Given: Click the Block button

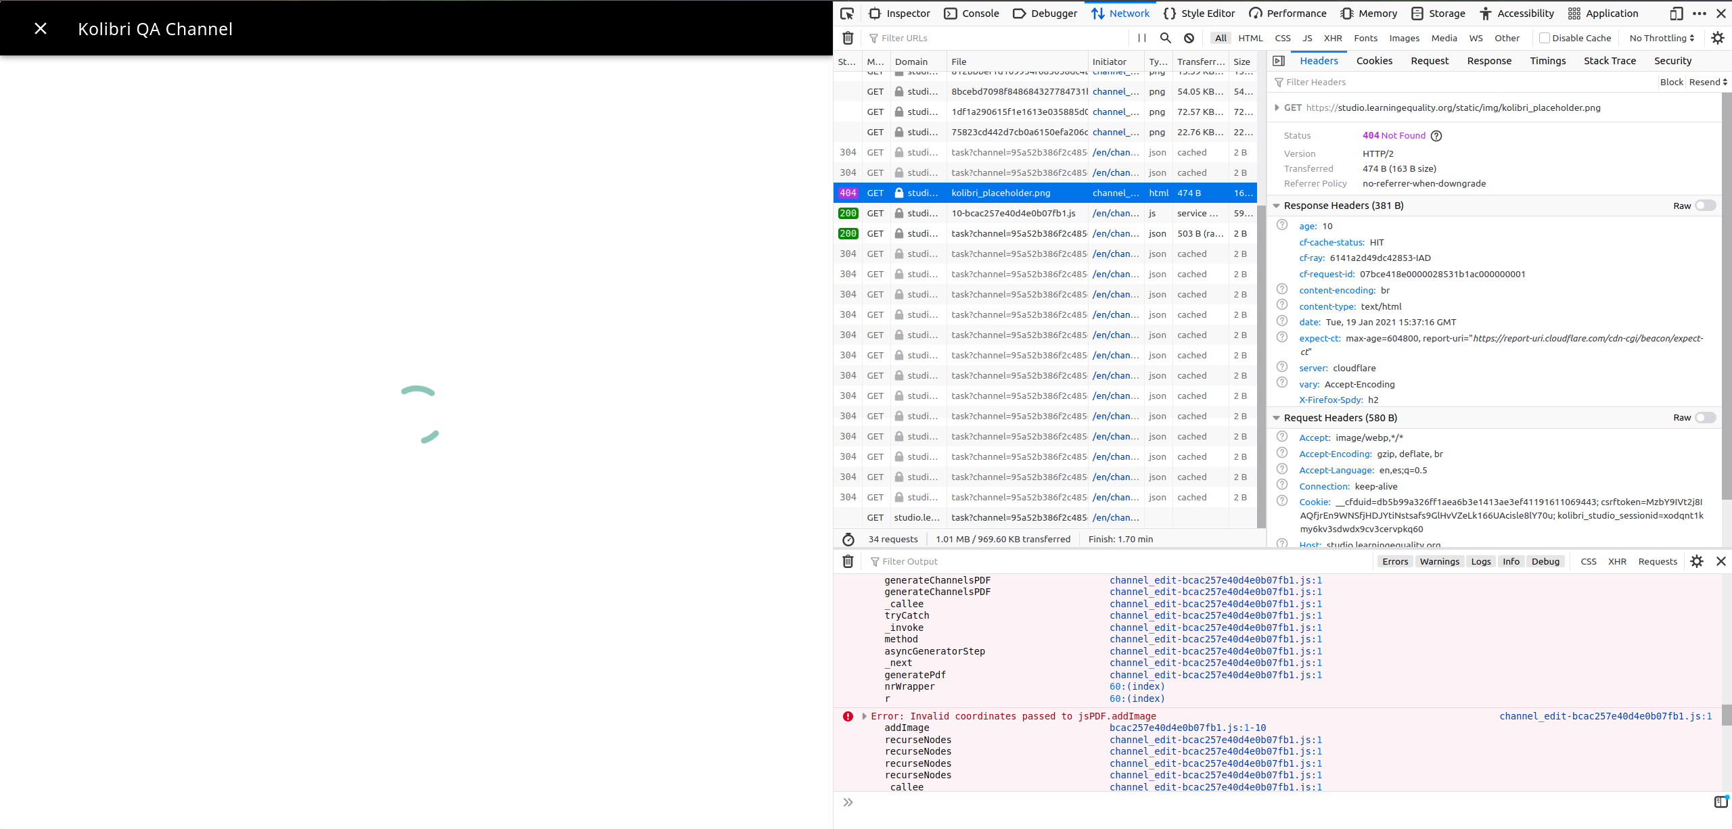Looking at the screenshot, I should [x=1671, y=82].
